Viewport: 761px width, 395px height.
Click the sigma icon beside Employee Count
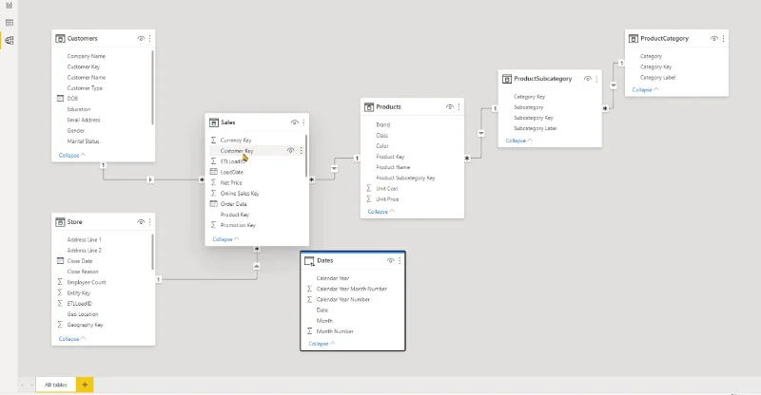pos(60,282)
